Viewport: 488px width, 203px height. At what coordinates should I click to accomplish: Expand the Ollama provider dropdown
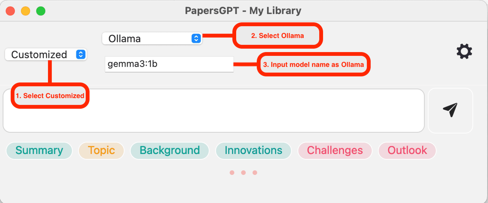152,39
